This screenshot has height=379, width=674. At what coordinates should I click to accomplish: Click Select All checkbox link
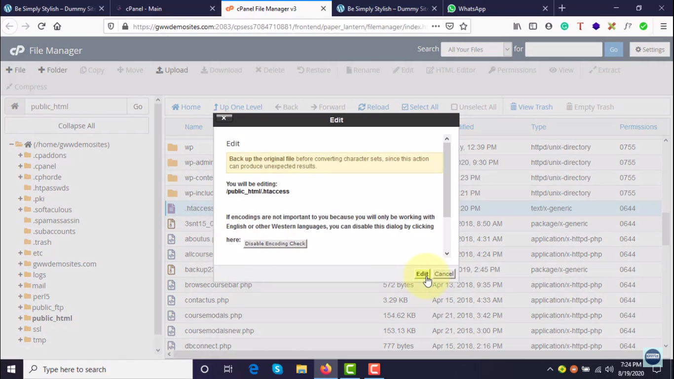pos(420,107)
